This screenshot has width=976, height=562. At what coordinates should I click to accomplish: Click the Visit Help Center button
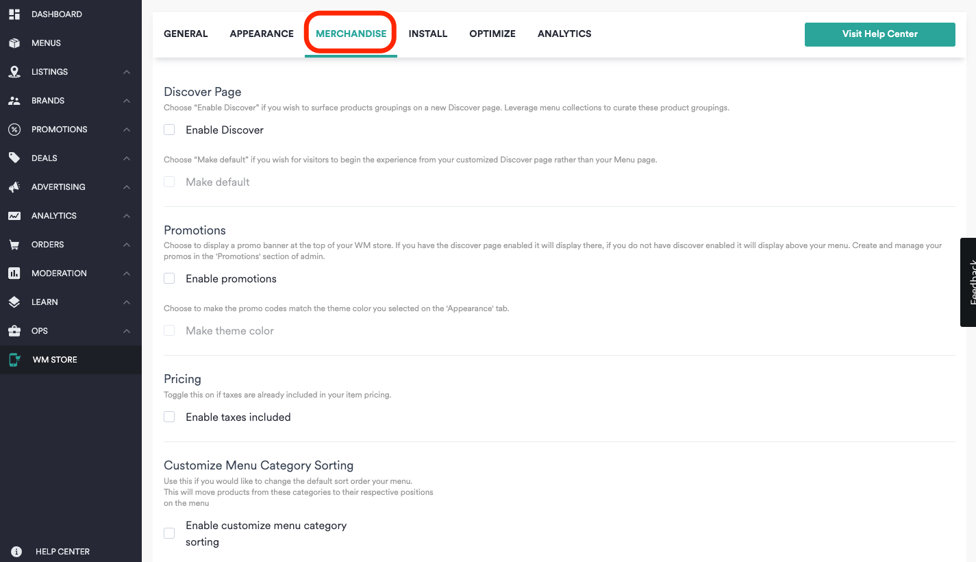click(x=879, y=34)
